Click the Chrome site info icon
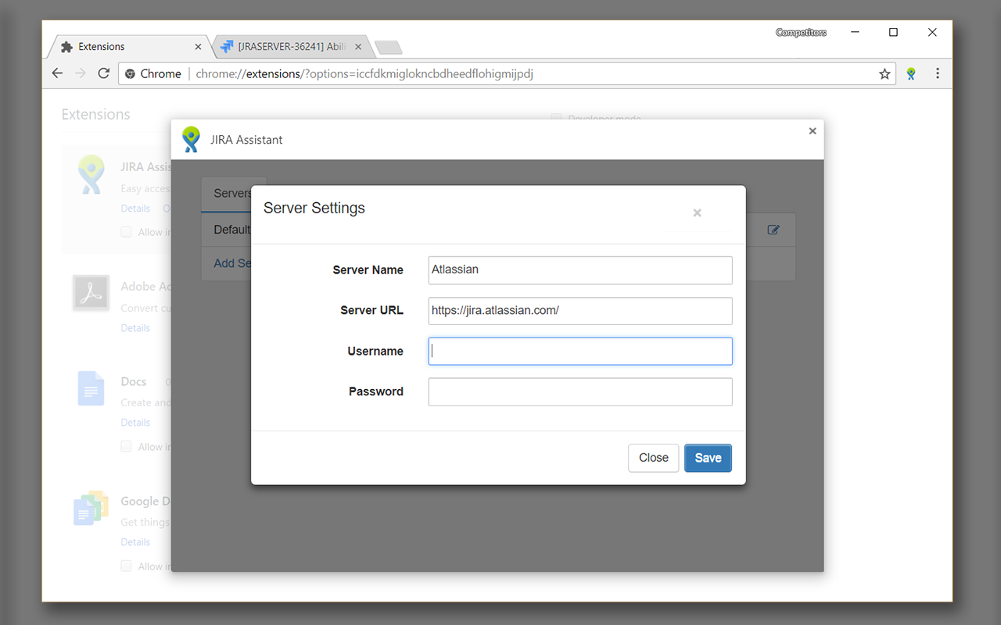This screenshot has height=625, width=1001. coord(130,73)
